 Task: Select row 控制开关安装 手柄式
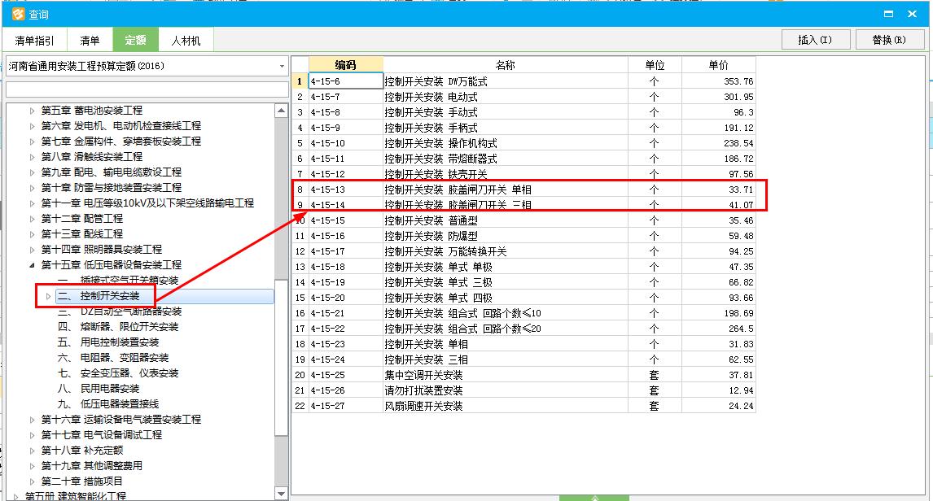[x=523, y=128]
